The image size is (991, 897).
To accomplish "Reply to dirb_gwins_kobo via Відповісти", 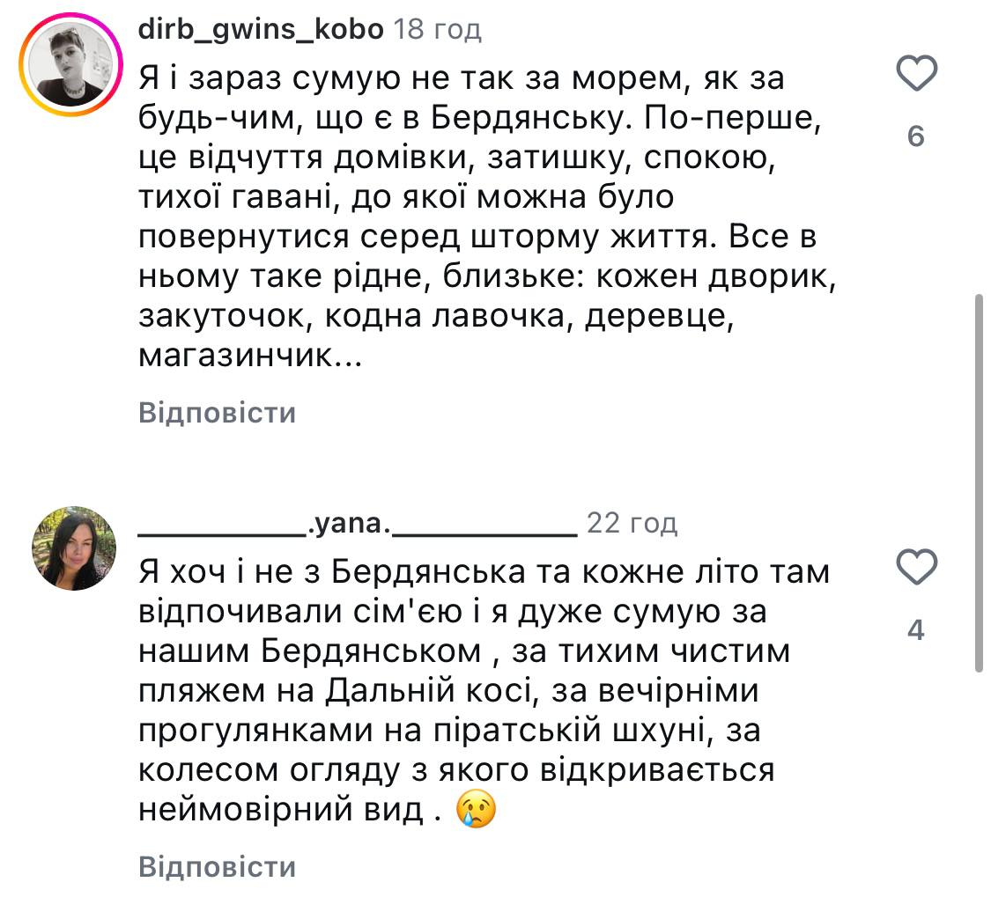I will (x=217, y=413).
